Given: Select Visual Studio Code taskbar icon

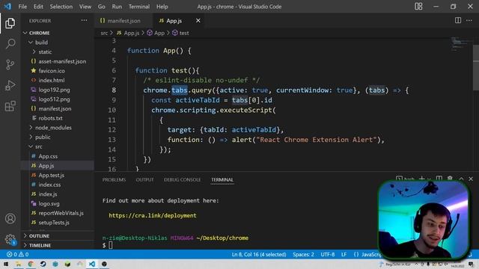Looking at the screenshot, I should pyautogui.click(x=91, y=264).
